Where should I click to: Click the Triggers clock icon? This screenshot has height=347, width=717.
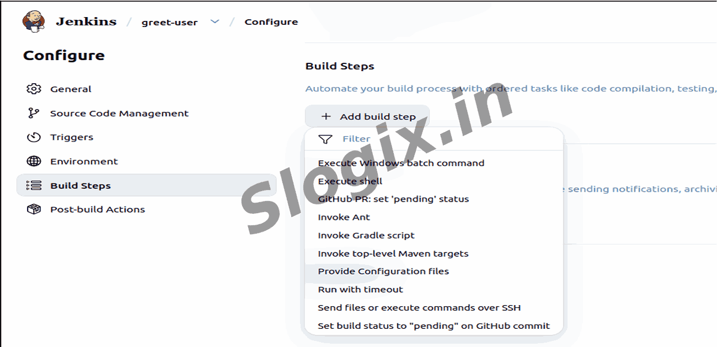(x=34, y=137)
